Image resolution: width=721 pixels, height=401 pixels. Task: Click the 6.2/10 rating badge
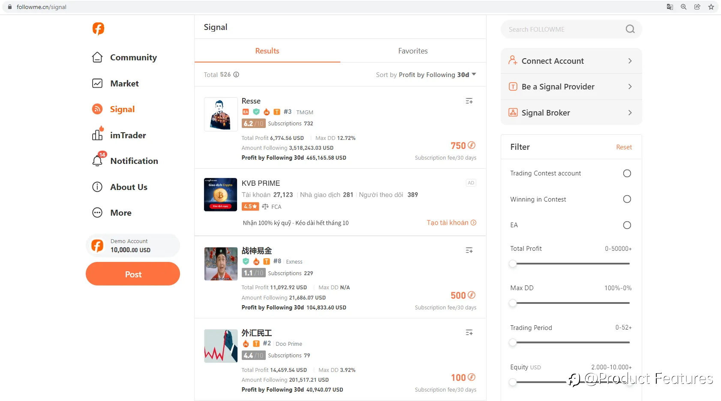(x=253, y=123)
